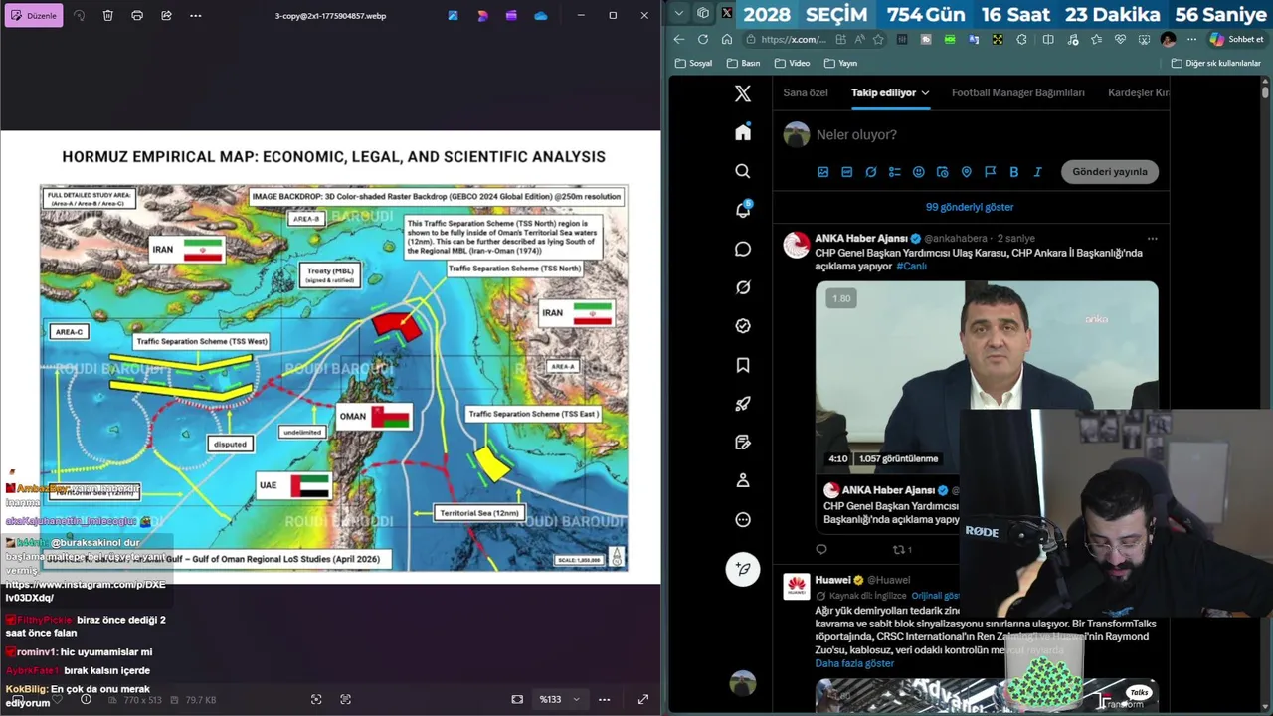Viewport: 1273px width, 716px height.
Task: Go back in the browser
Action: [679, 39]
